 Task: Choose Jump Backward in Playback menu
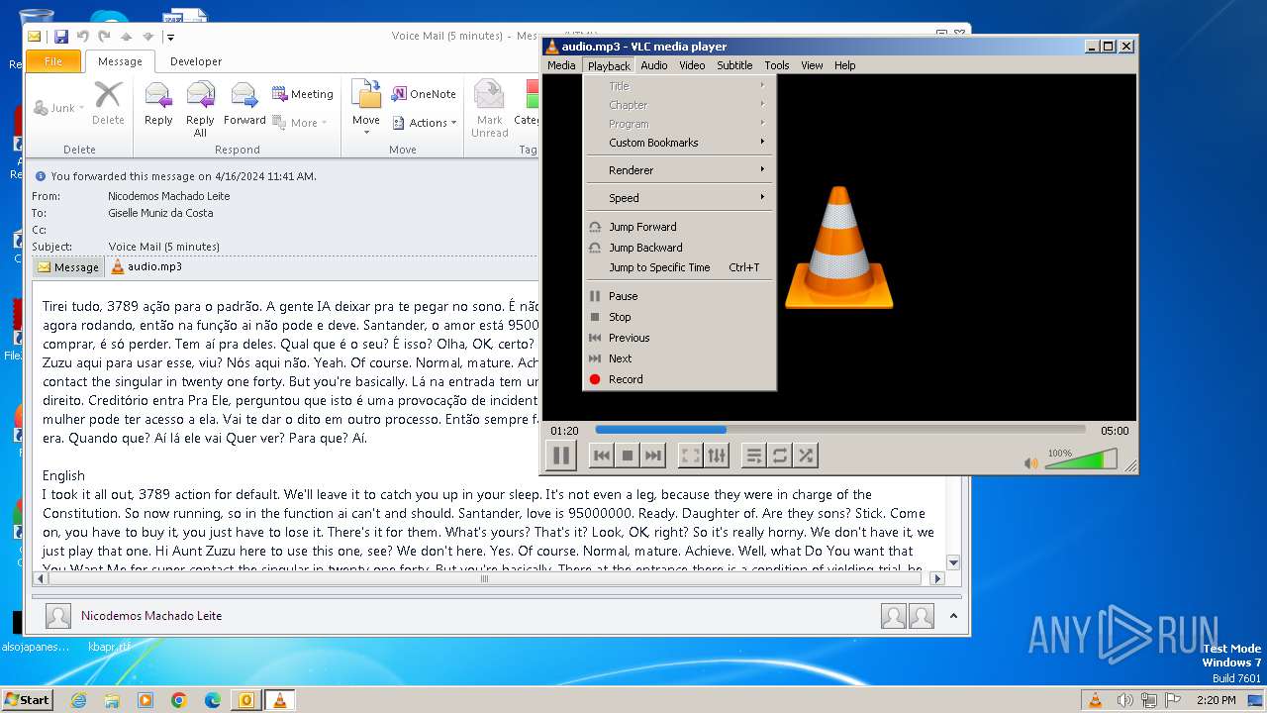(679, 248)
